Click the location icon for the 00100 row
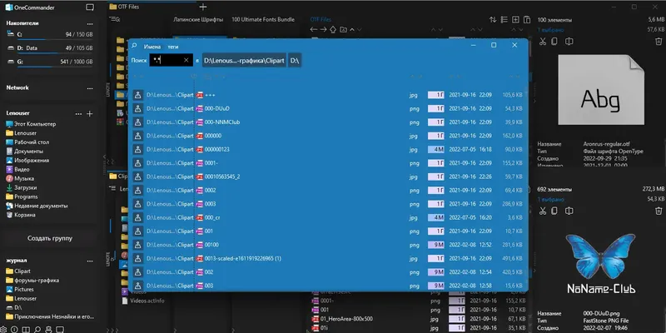 137,245
